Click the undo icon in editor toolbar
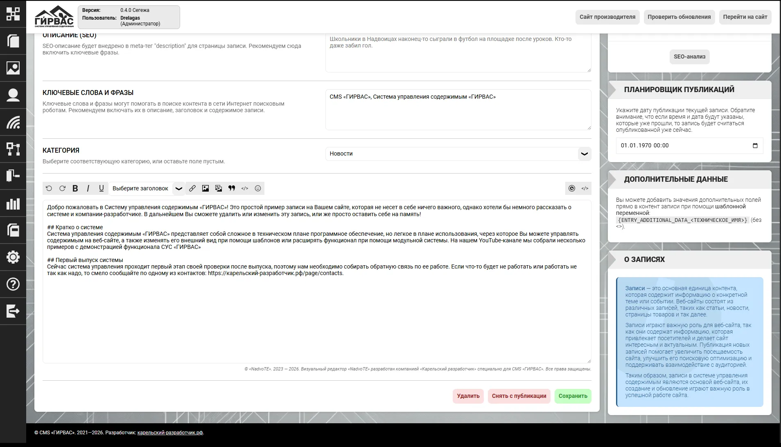The width and height of the screenshot is (781, 447). [49, 188]
